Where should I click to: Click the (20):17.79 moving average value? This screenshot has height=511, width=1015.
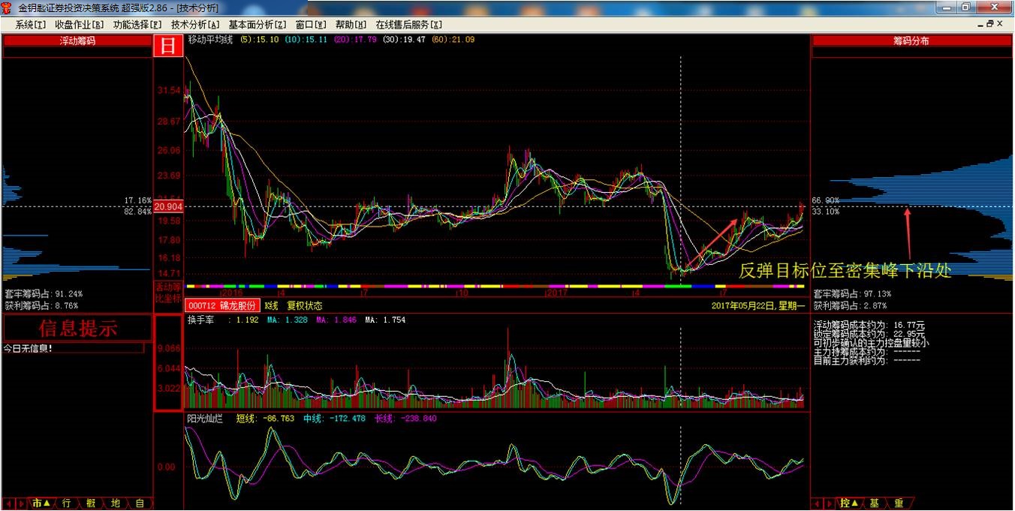tap(355, 40)
